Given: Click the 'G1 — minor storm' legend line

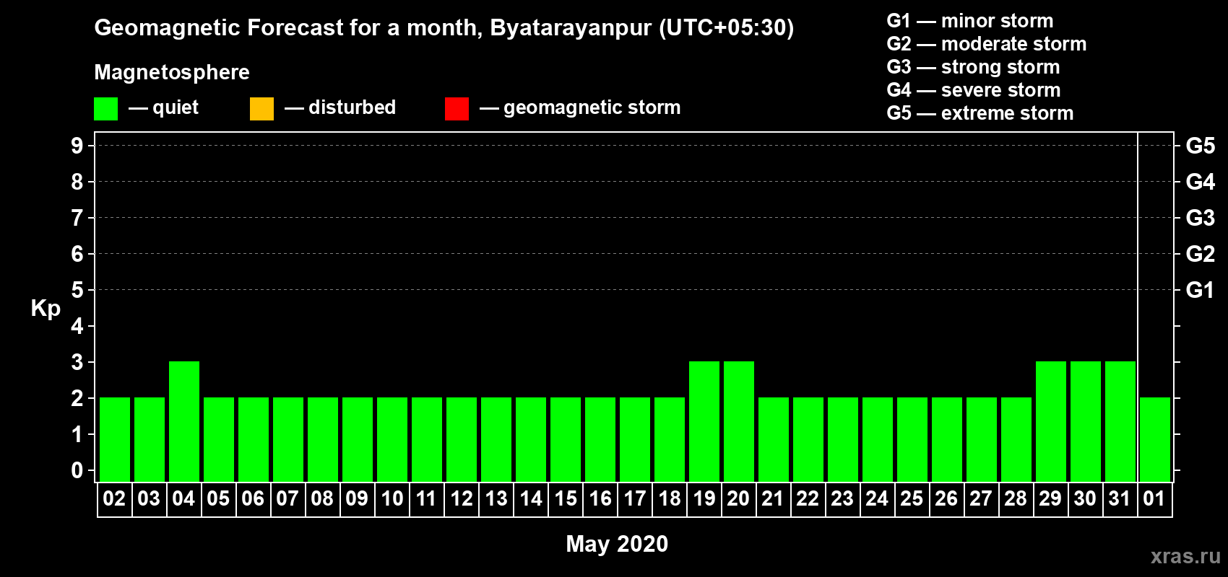Looking at the screenshot, I should point(970,21).
